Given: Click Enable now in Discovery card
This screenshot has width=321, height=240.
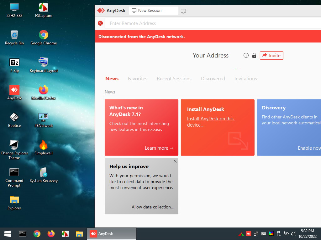Looking at the screenshot, I should (x=309, y=148).
